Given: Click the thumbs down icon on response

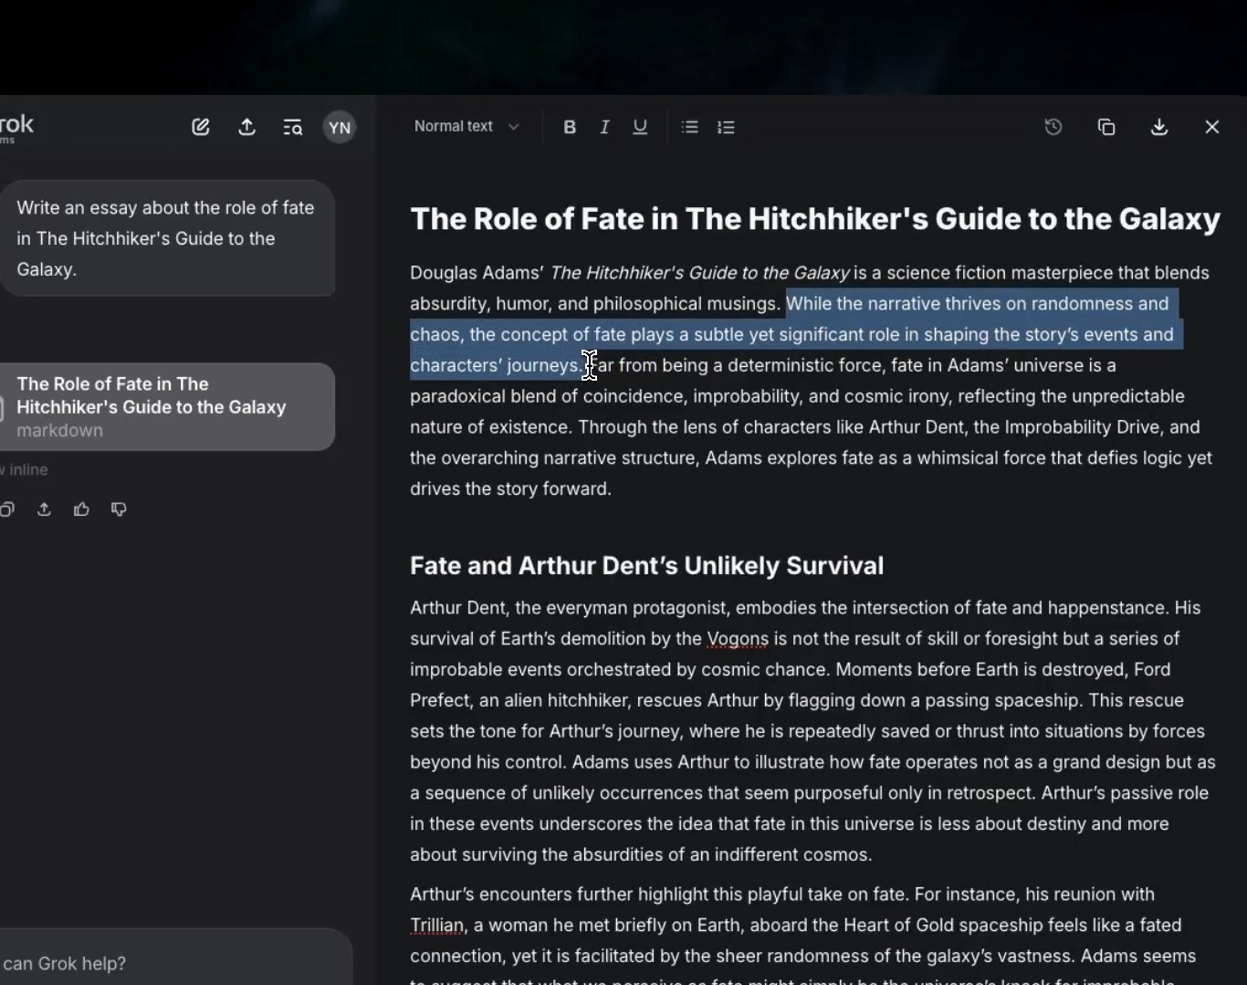Looking at the screenshot, I should pos(119,509).
